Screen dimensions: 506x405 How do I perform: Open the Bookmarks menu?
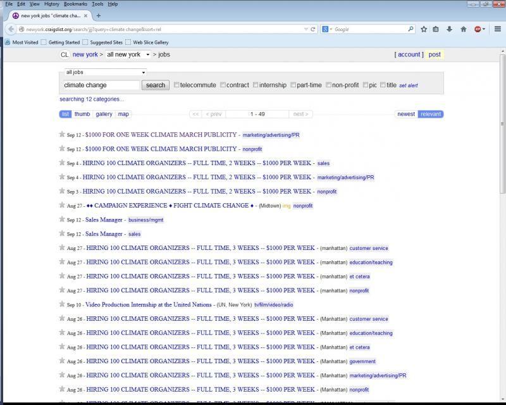75,4
